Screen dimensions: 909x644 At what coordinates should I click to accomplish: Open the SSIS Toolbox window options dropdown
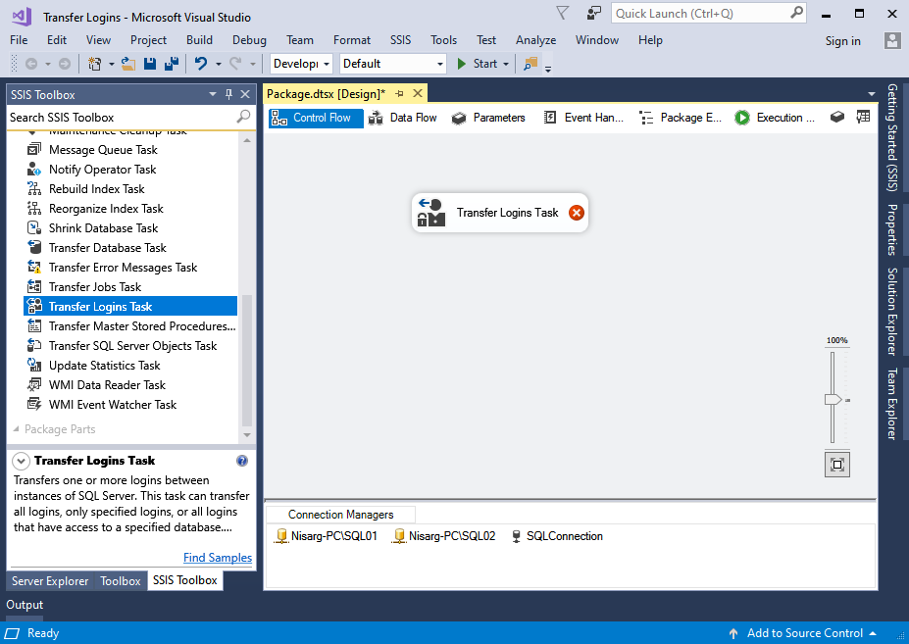click(x=213, y=94)
